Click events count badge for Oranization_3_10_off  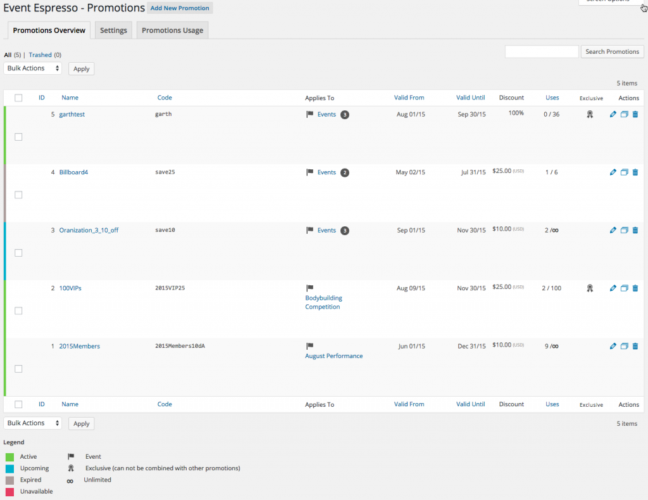345,231
